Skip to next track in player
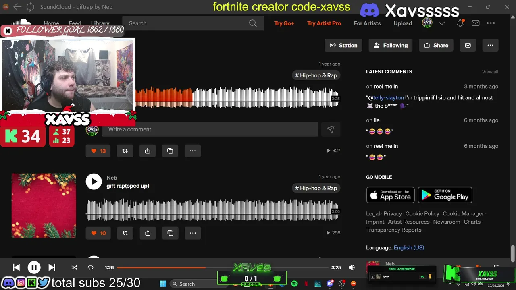Image resolution: width=516 pixels, height=290 pixels. click(52, 267)
